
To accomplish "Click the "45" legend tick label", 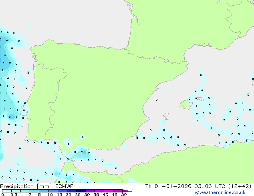I will pos(115,194).
